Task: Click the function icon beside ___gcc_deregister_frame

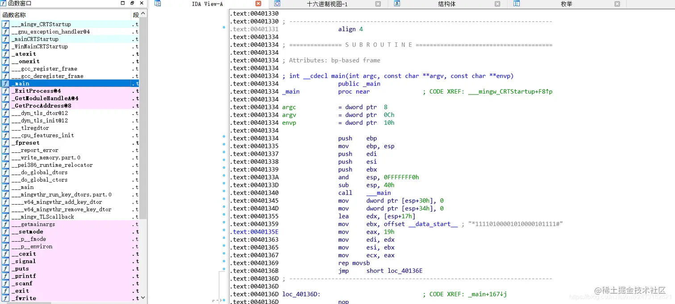Action: coord(5,76)
